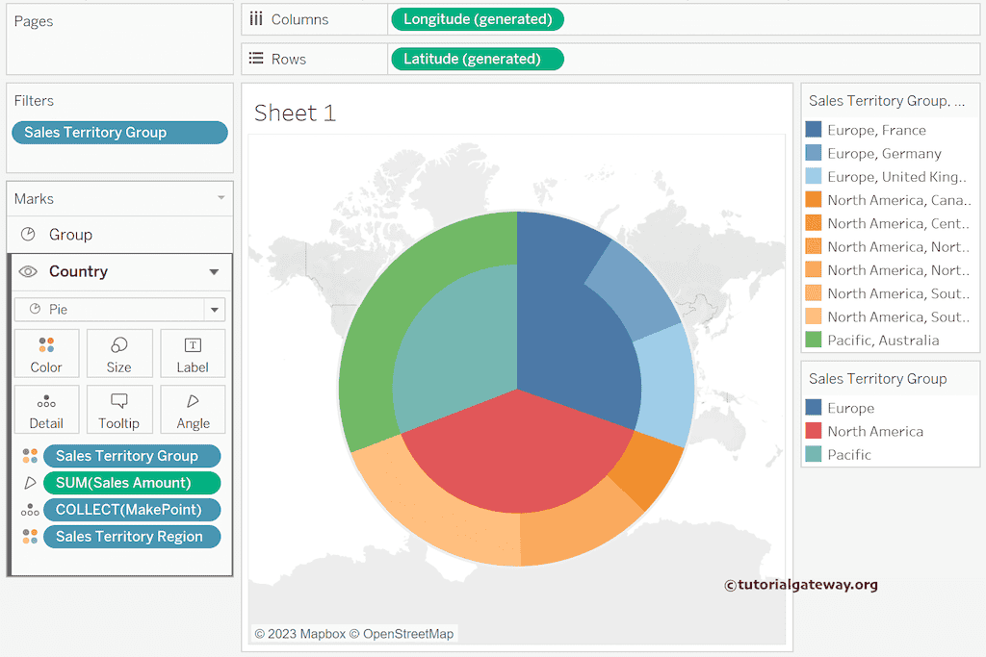986x657 pixels.
Task: Select the Sales Territory Group filter pill
Action: coord(119,133)
